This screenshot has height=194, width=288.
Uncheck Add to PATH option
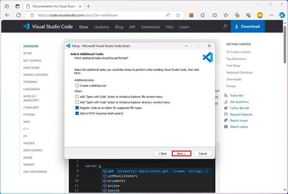pos(77,113)
